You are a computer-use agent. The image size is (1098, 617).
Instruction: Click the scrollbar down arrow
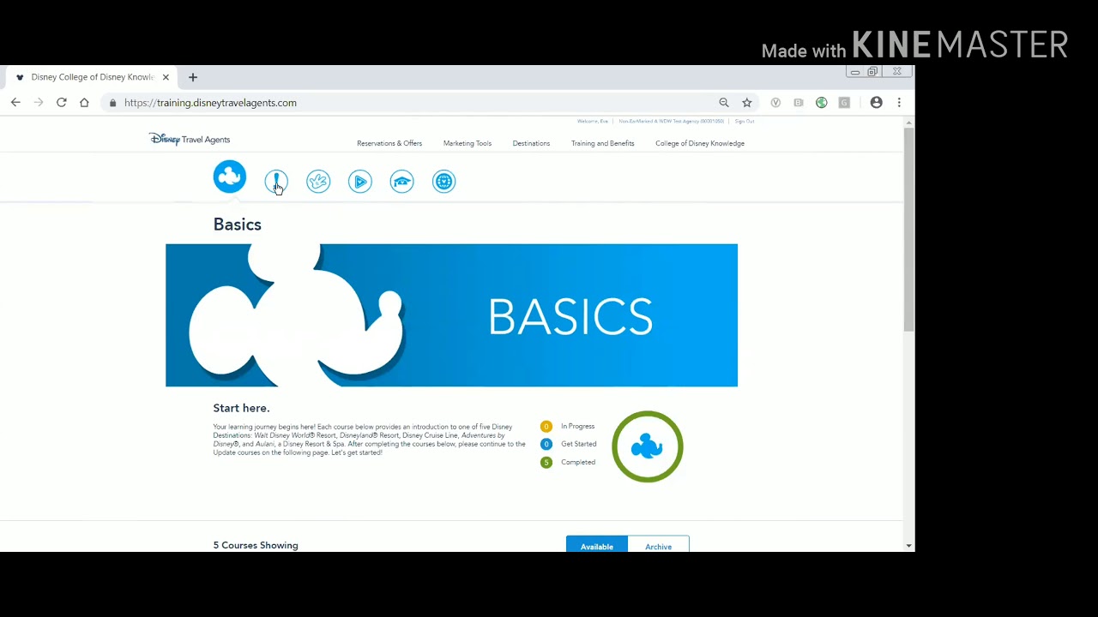point(908,546)
